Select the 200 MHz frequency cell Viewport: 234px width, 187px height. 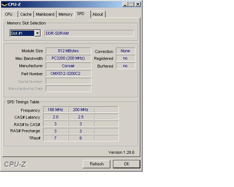pyautogui.click(x=81, y=110)
